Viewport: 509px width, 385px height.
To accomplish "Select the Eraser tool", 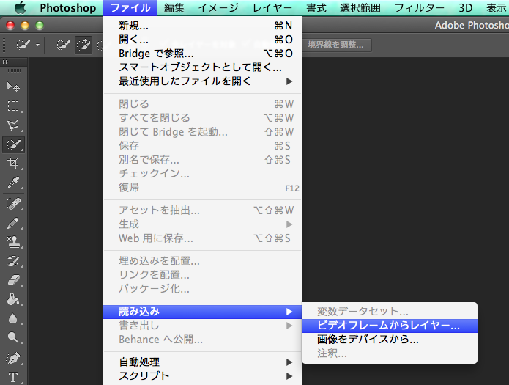I will (13, 280).
